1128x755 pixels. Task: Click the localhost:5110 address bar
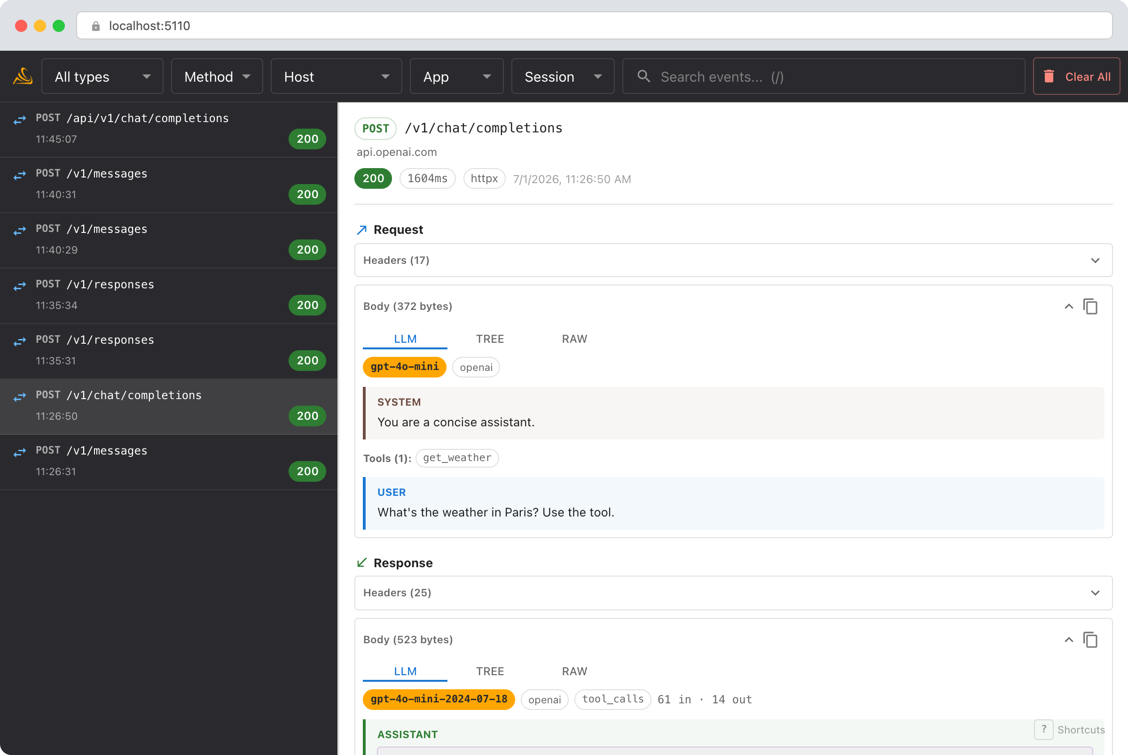pos(594,26)
